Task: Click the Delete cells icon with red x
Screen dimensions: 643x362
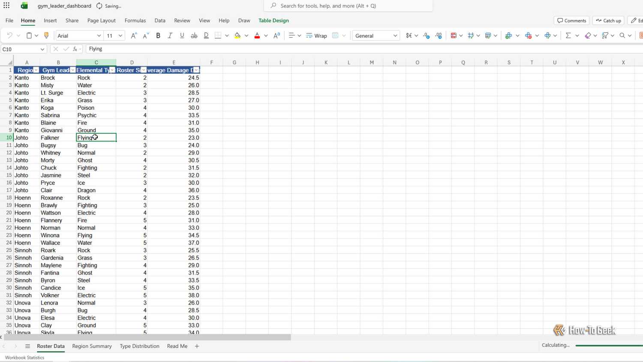Action: (529, 36)
